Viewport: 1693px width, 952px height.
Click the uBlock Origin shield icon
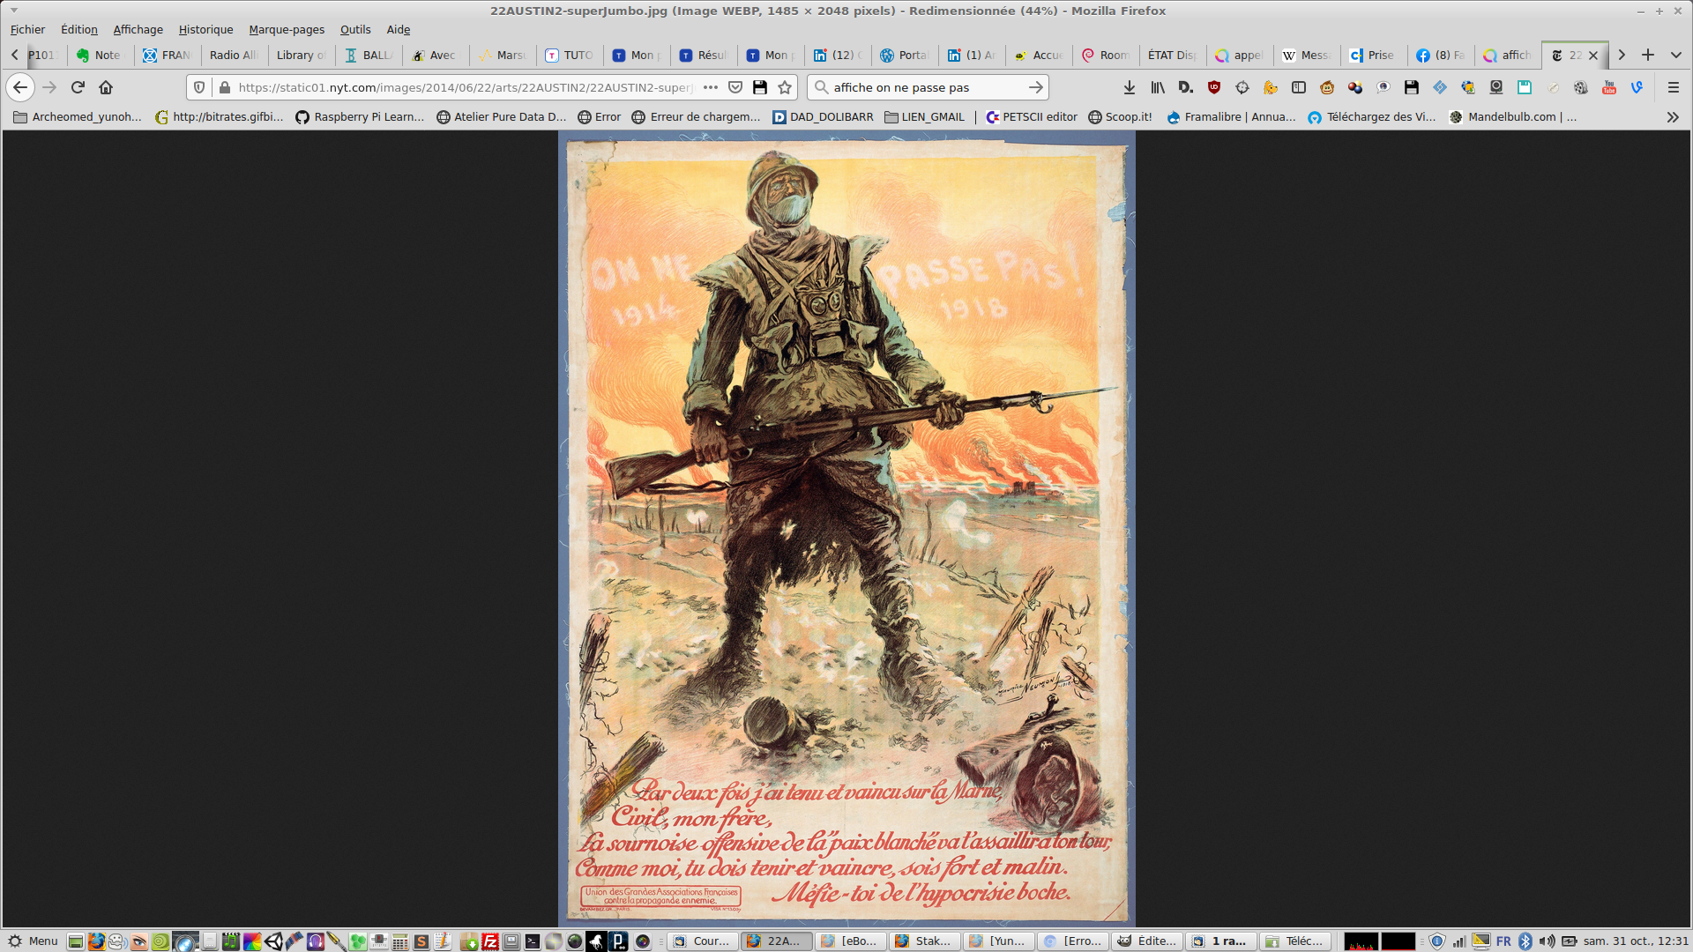coord(1214,87)
